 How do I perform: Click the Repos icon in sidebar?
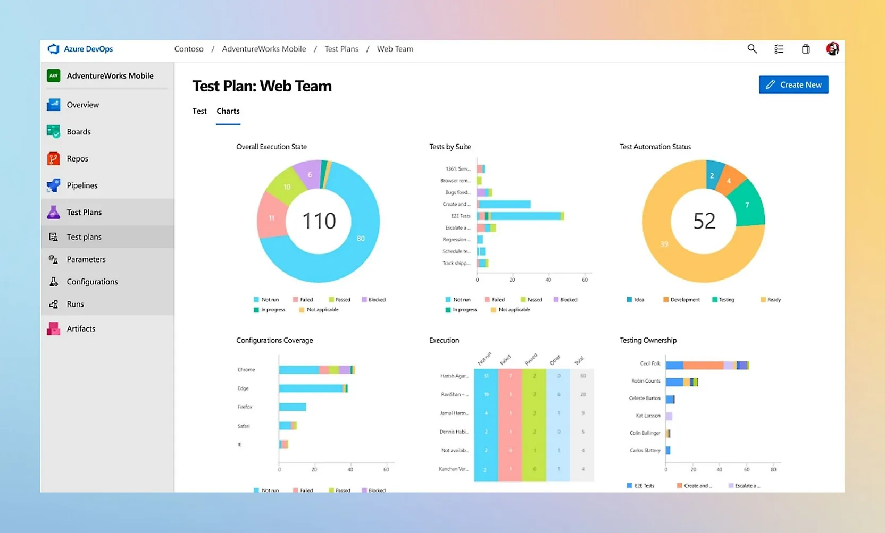pos(53,158)
